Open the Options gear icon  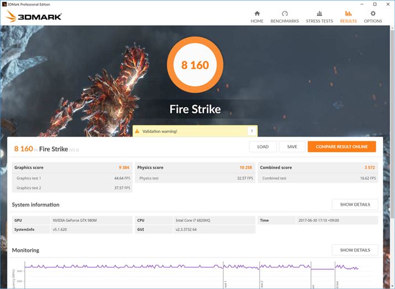[x=373, y=13]
